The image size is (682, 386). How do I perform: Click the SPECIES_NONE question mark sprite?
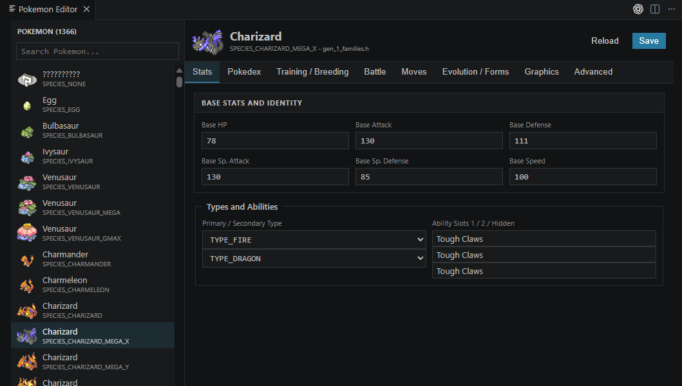coord(27,79)
